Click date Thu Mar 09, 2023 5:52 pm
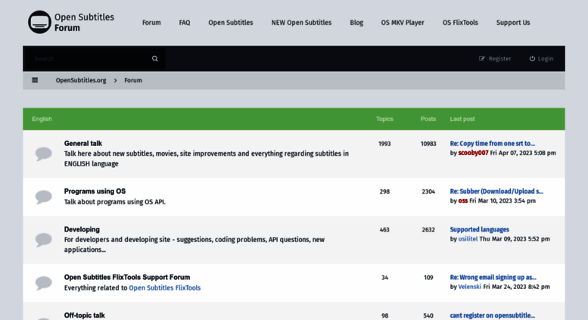The image size is (588, 320). 515,239
